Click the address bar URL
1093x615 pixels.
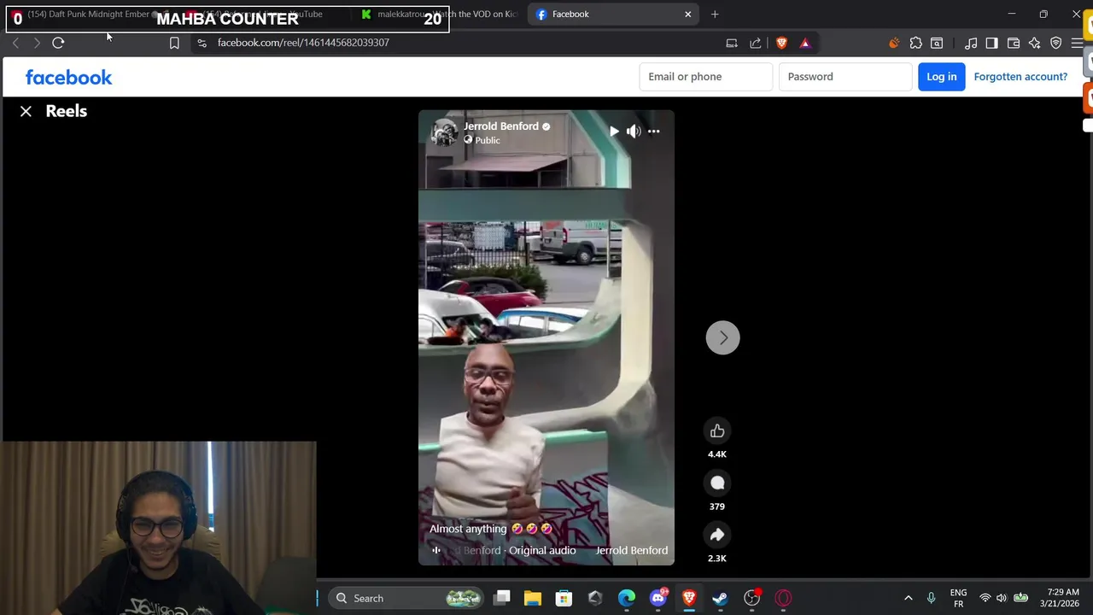(303, 43)
